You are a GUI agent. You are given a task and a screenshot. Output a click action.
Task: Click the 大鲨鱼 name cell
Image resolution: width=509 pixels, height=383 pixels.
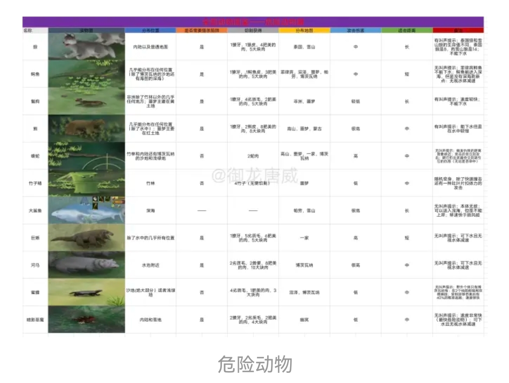coord(35,211)
